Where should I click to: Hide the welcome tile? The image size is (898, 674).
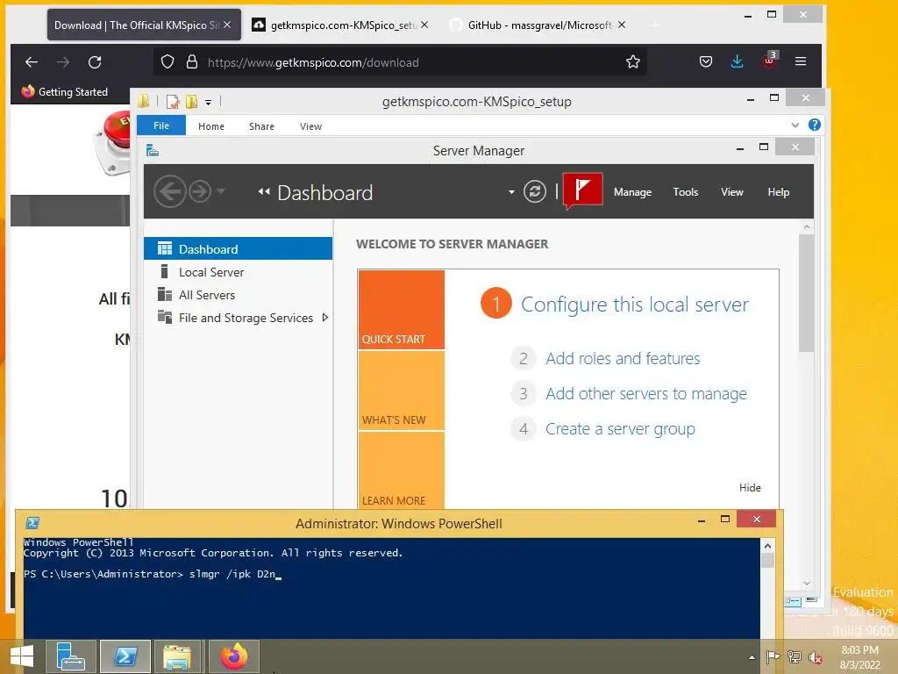[x=750, y=488]
